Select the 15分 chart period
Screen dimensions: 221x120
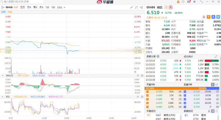click(60, 7)
